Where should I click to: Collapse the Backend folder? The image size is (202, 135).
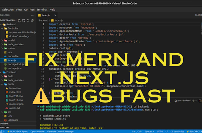point(1,24)
